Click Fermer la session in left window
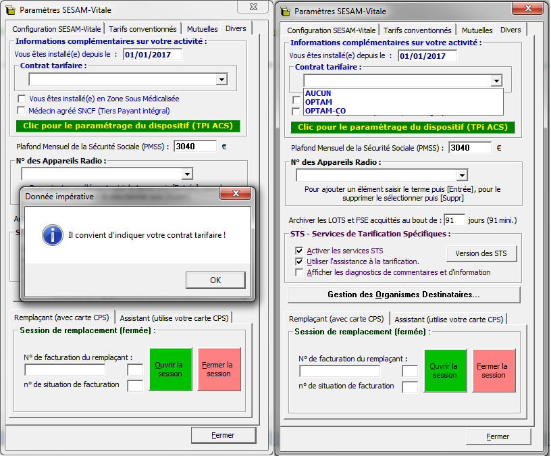 (219, 369)
